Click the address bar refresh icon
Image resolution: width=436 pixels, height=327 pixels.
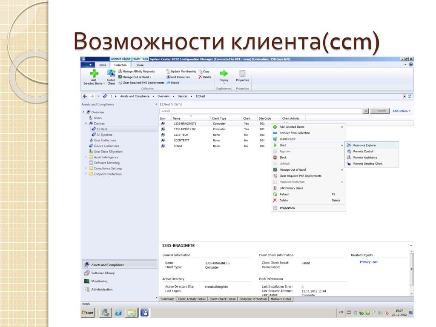(410, 96)
